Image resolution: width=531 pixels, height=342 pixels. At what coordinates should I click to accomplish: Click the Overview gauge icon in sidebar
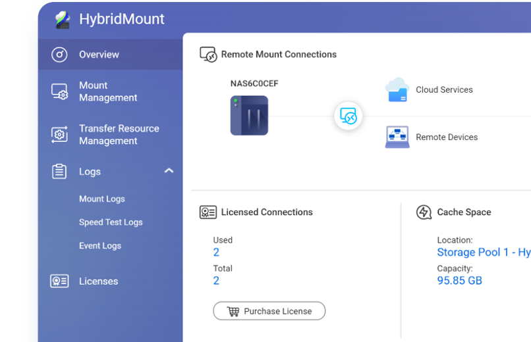[x=59, y=55]
